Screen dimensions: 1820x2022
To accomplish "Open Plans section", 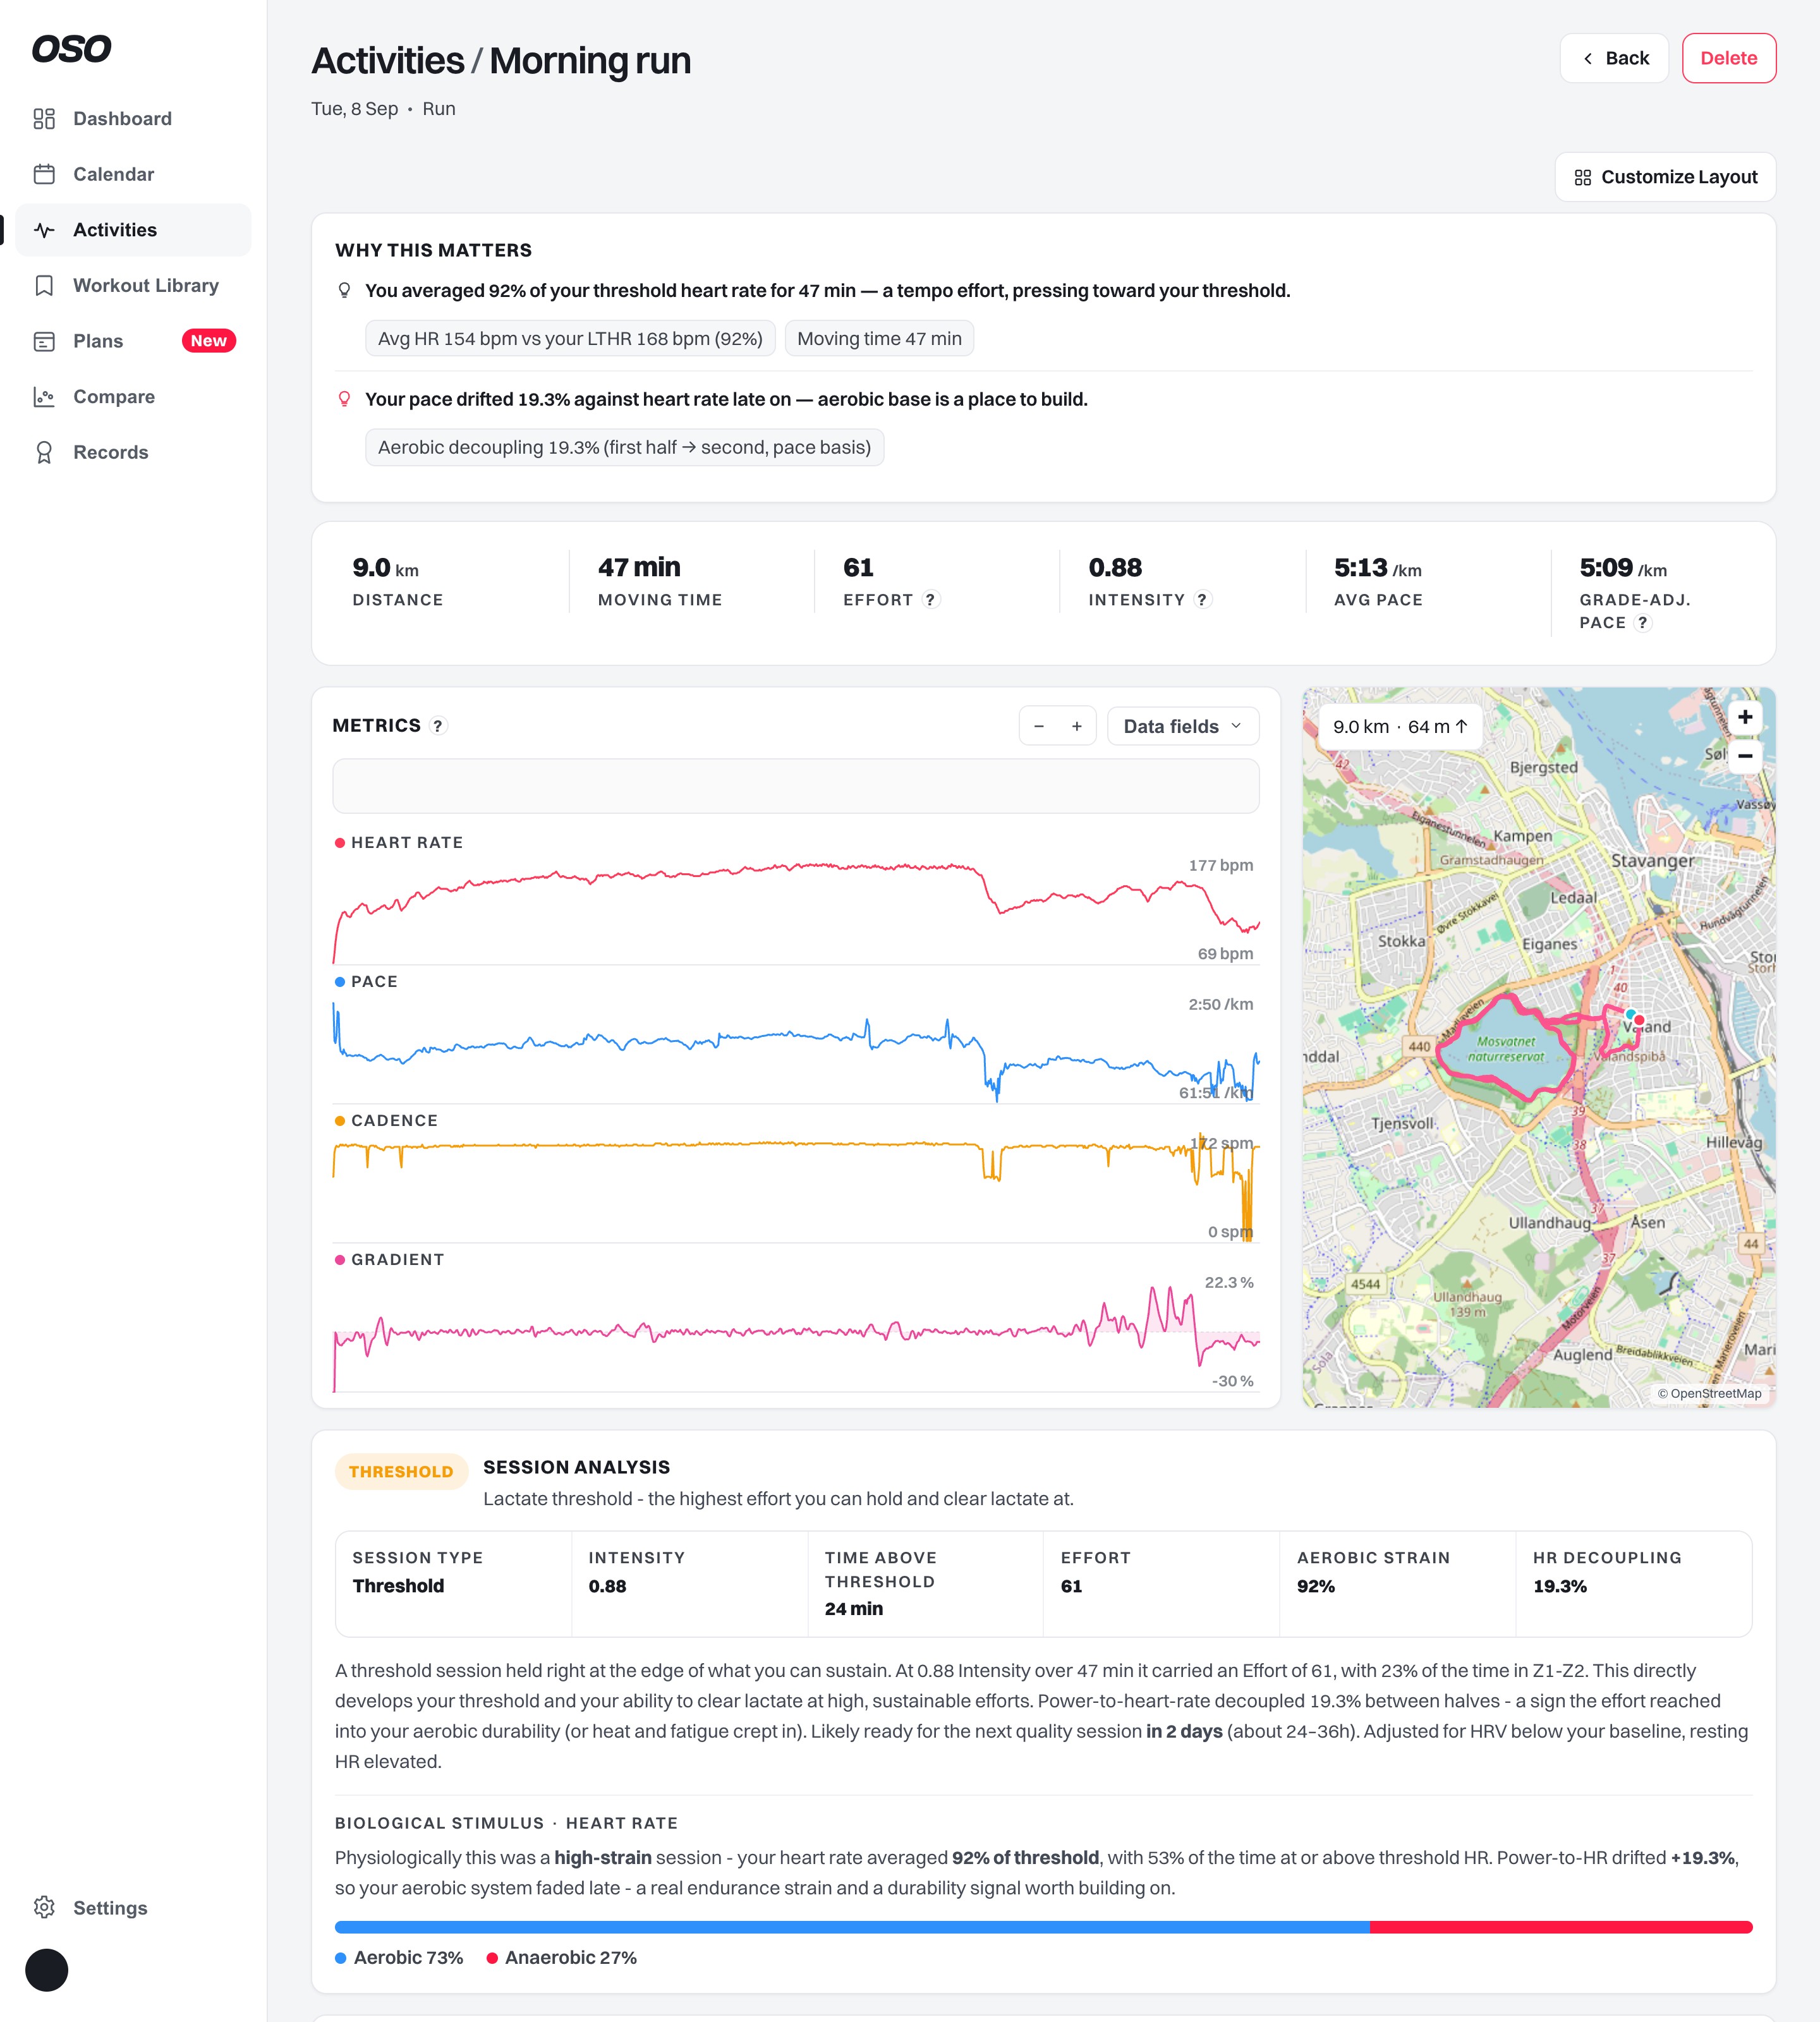I will point(133,341).
